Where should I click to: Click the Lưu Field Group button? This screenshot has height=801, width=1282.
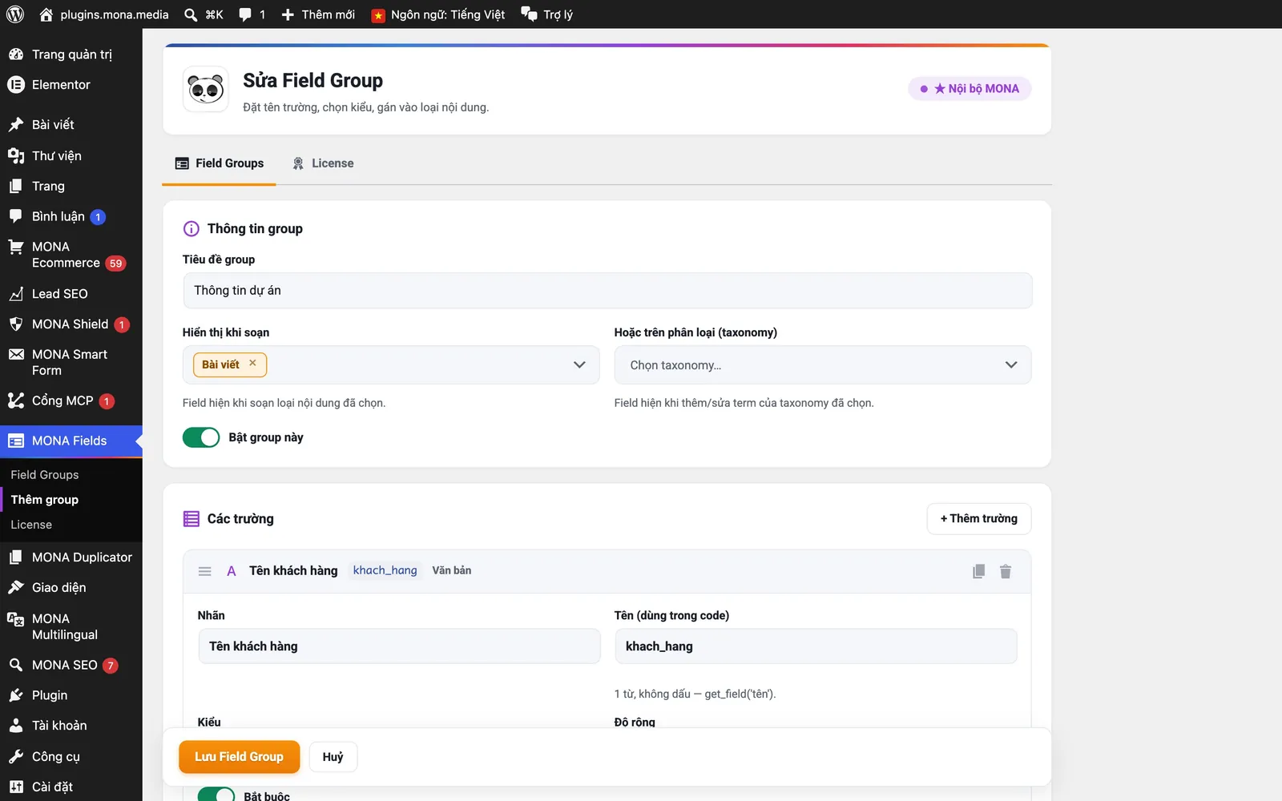click(x=239, y=757)
